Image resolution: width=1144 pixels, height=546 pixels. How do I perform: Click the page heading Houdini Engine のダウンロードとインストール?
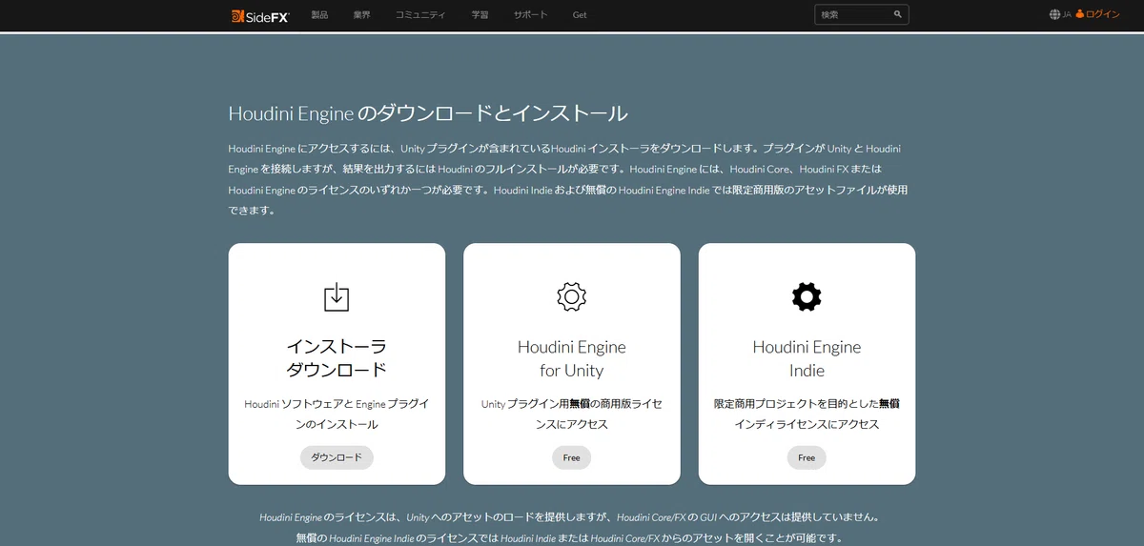click(x=428, y=113)
